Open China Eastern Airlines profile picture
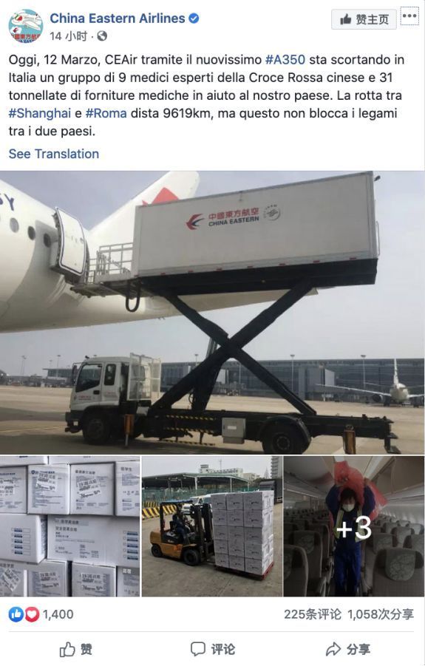Viewport: 425px width, 666px height. (25, 26)
